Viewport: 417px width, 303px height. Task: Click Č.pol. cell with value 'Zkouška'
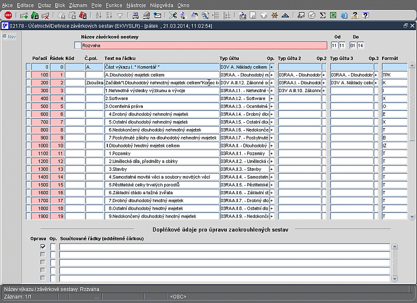[94, 83]
